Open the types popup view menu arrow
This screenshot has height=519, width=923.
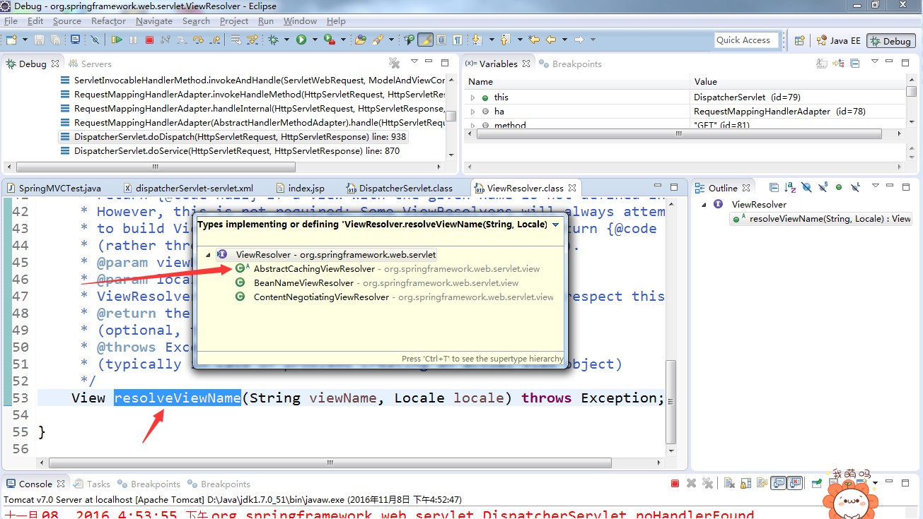tap(555, 225)
